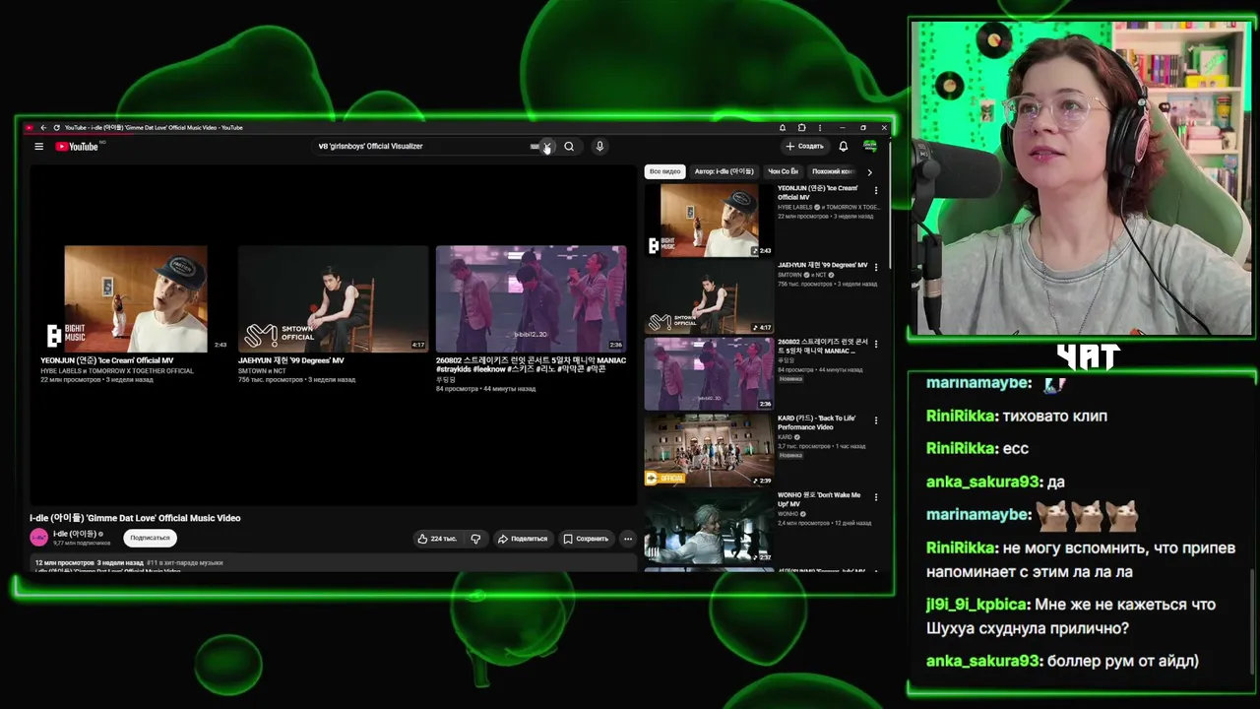Select the 'Автор: i-dle' filter chip
Image resolution: width=1260 pixels, height=709 pixels.
pyautogui.click(x=724, y=171)
